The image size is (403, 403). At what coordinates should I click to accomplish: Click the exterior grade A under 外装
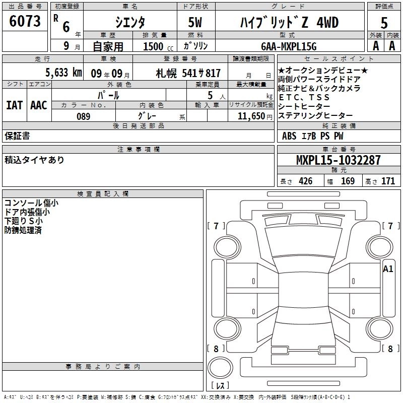point(375,45)
